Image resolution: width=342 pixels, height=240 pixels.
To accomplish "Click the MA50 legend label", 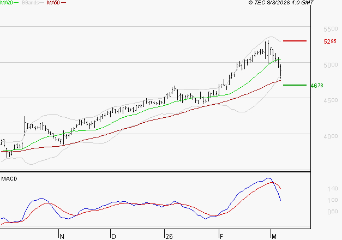I will pyautogui.click(x=53, y=3).
